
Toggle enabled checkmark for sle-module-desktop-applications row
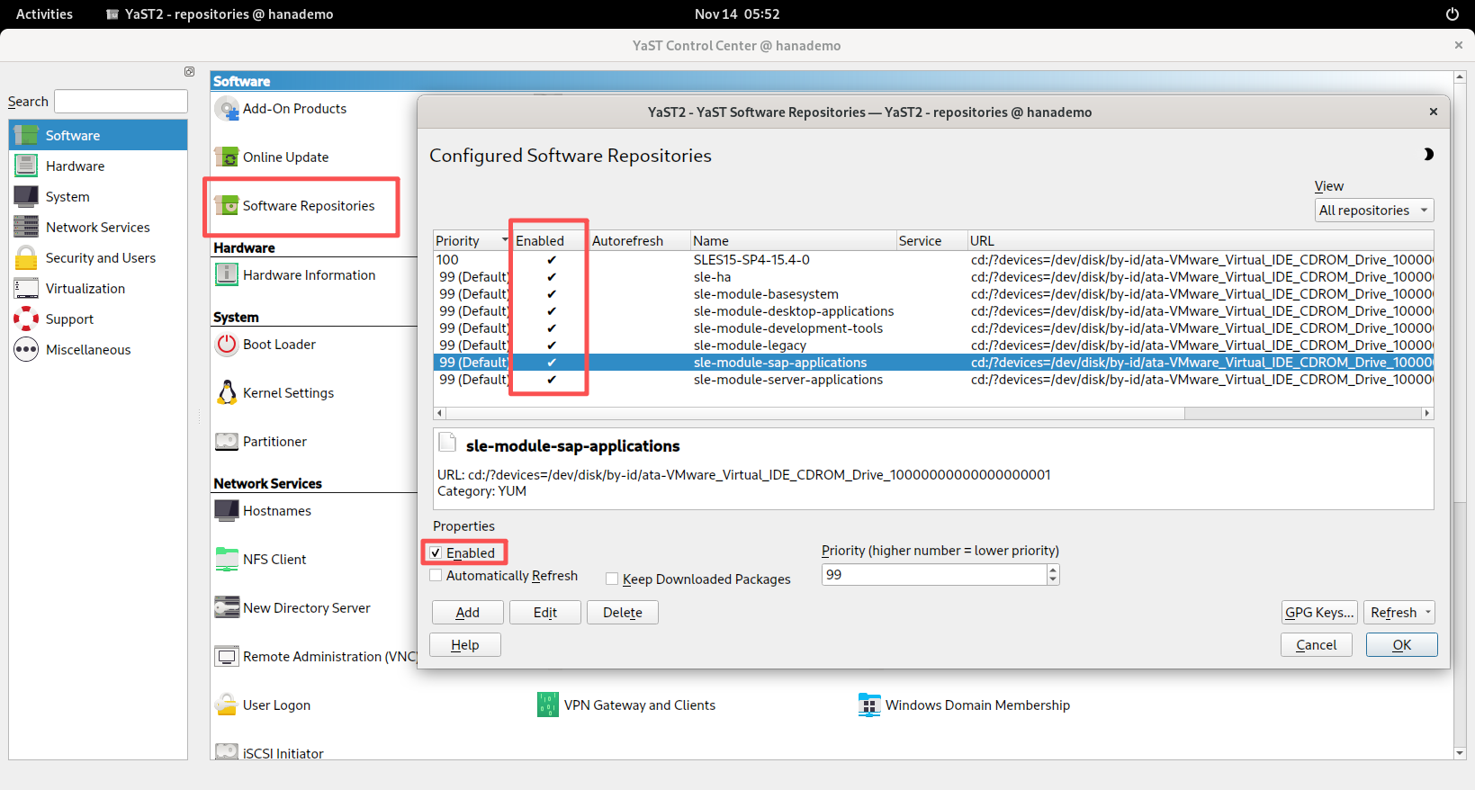pos(552,311)
